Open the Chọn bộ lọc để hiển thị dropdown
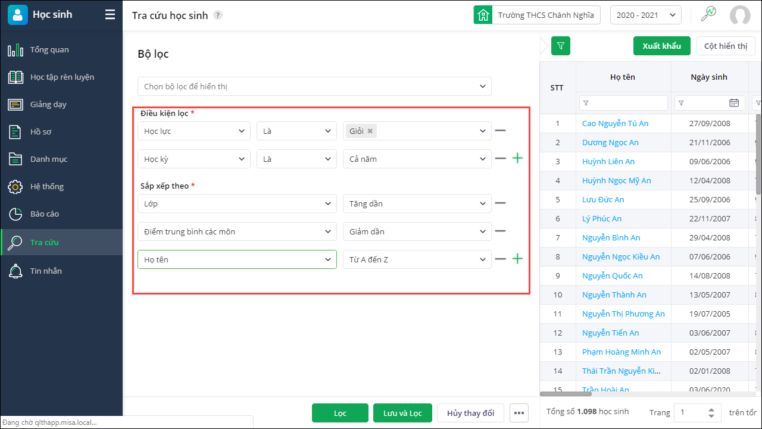The height and width of the screenshot is (429, 762). [314, 86]
